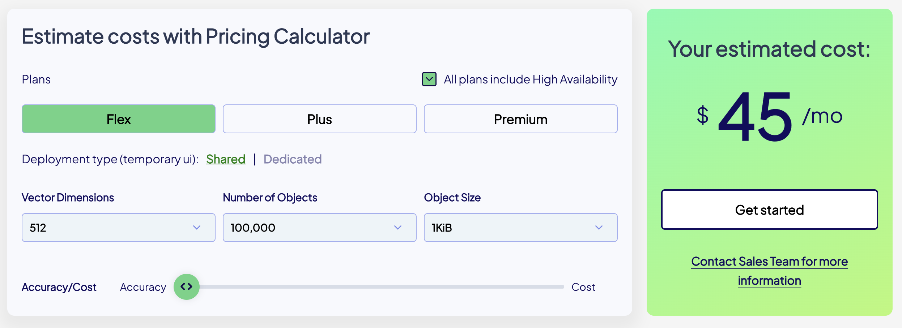Viewport: 902px width, 328px height.
Task: Click the Plans section label
Action: (x=36, y=79)
